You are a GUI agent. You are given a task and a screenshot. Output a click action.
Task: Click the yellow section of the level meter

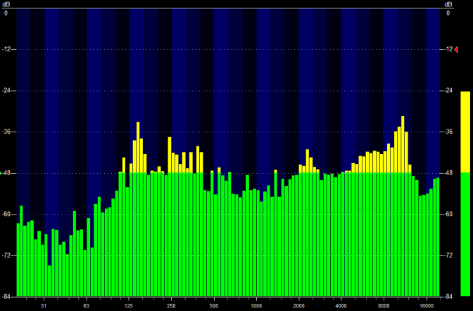pyautogui.click(x=465, y=132)
